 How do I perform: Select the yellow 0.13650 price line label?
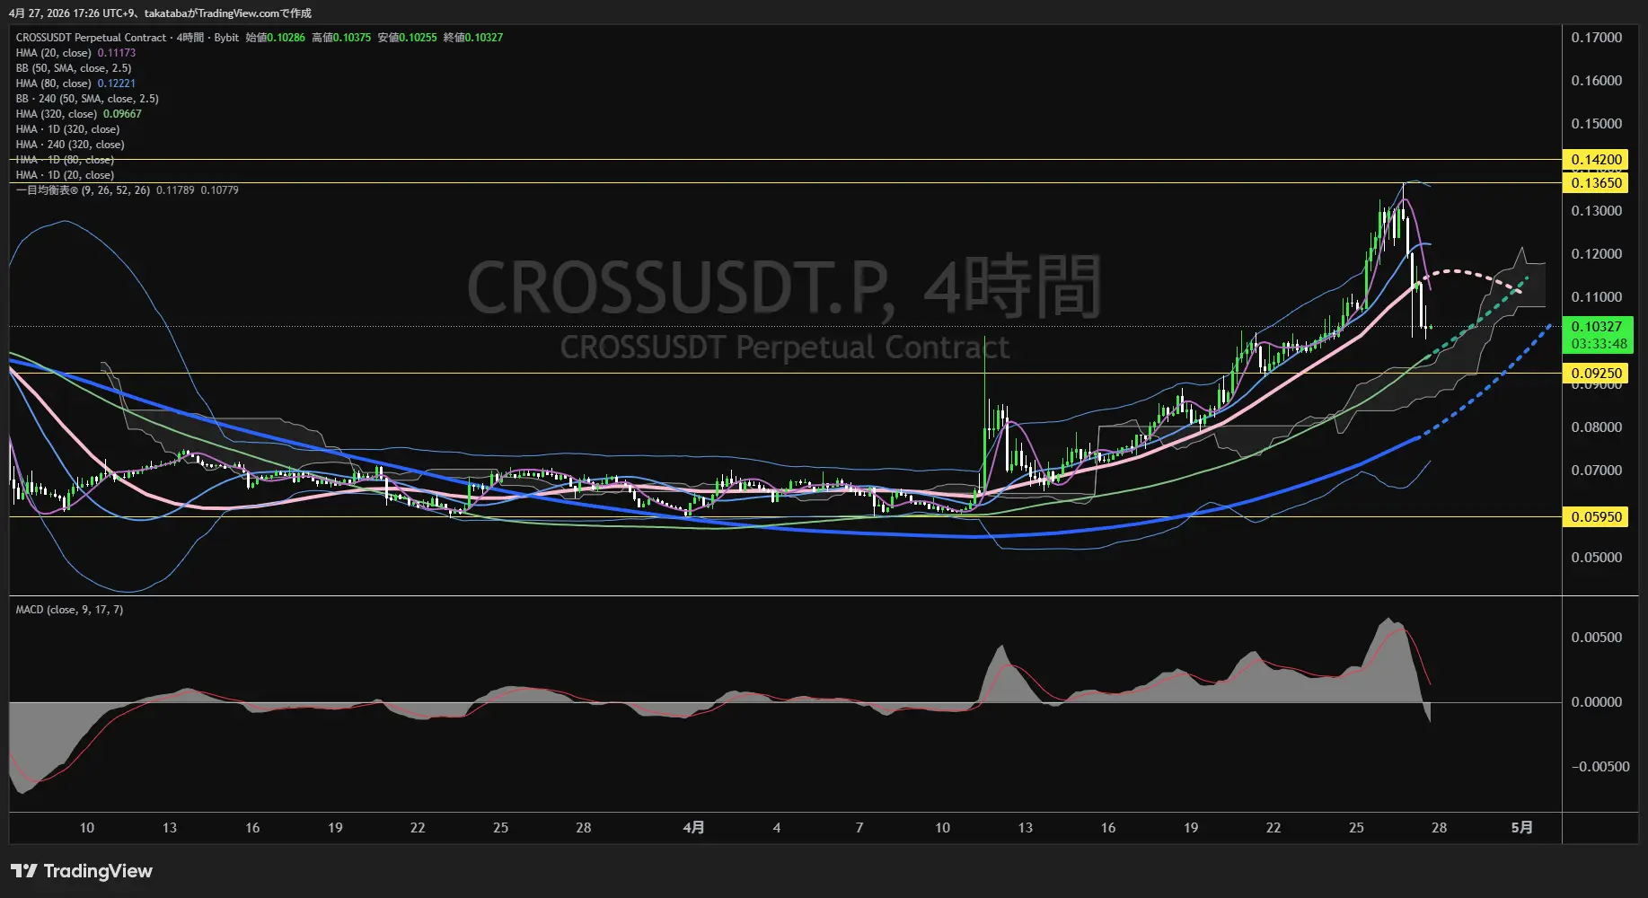pyautogui.click(x=1596, y=183)
